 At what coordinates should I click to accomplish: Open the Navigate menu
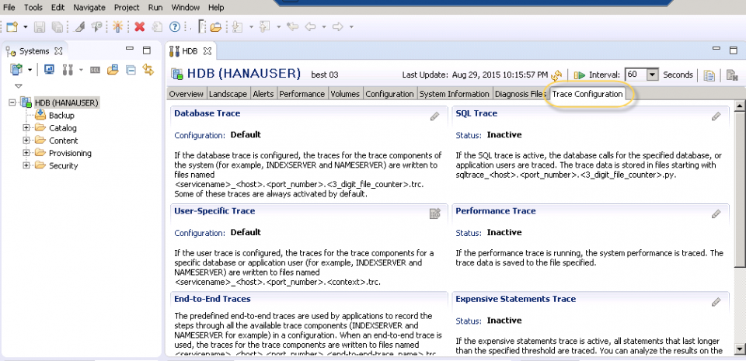click(89, 7)
